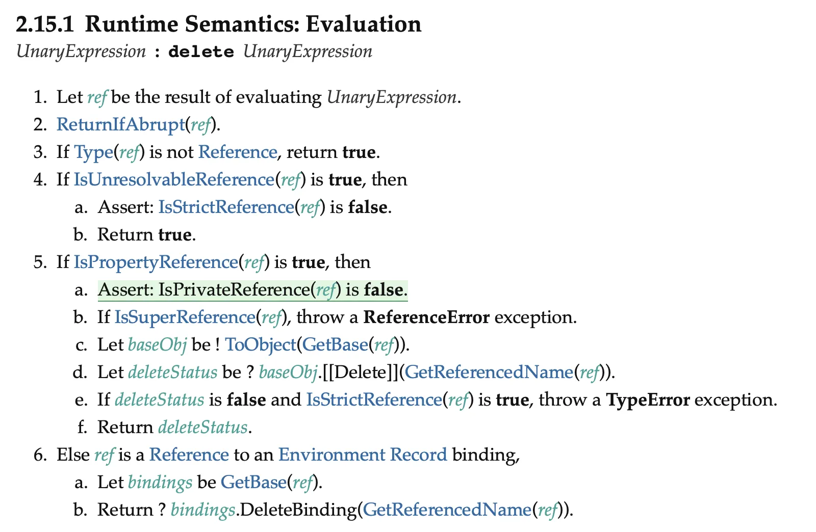Click GetBase link in step 5c

tap(335, 344)
